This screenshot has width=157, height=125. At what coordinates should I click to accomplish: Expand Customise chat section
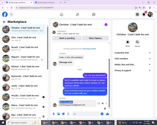pyautogui.click(x=133, y=53)
